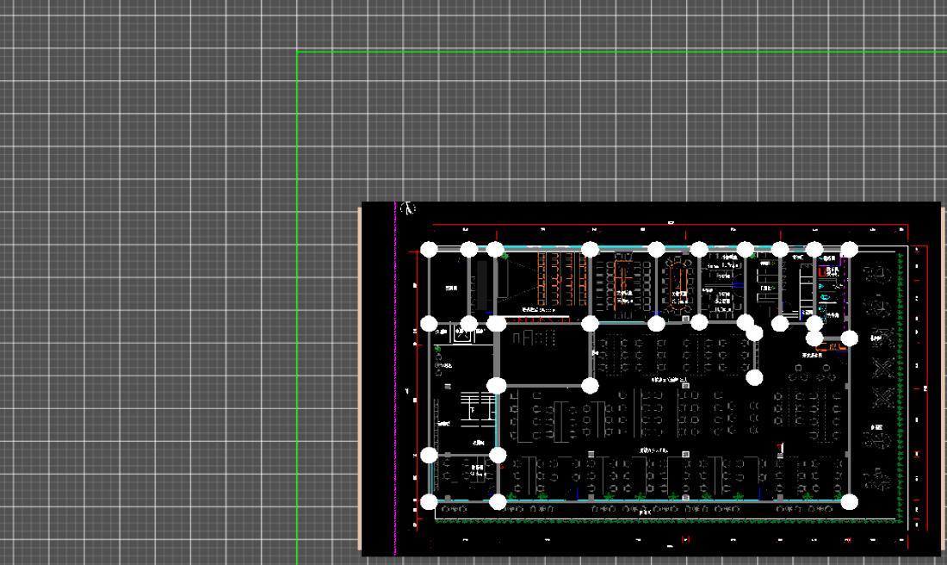This screenshot has width=947, height=565.
Task: Pick the bottom wall node second from left
Action: (498, 502)
